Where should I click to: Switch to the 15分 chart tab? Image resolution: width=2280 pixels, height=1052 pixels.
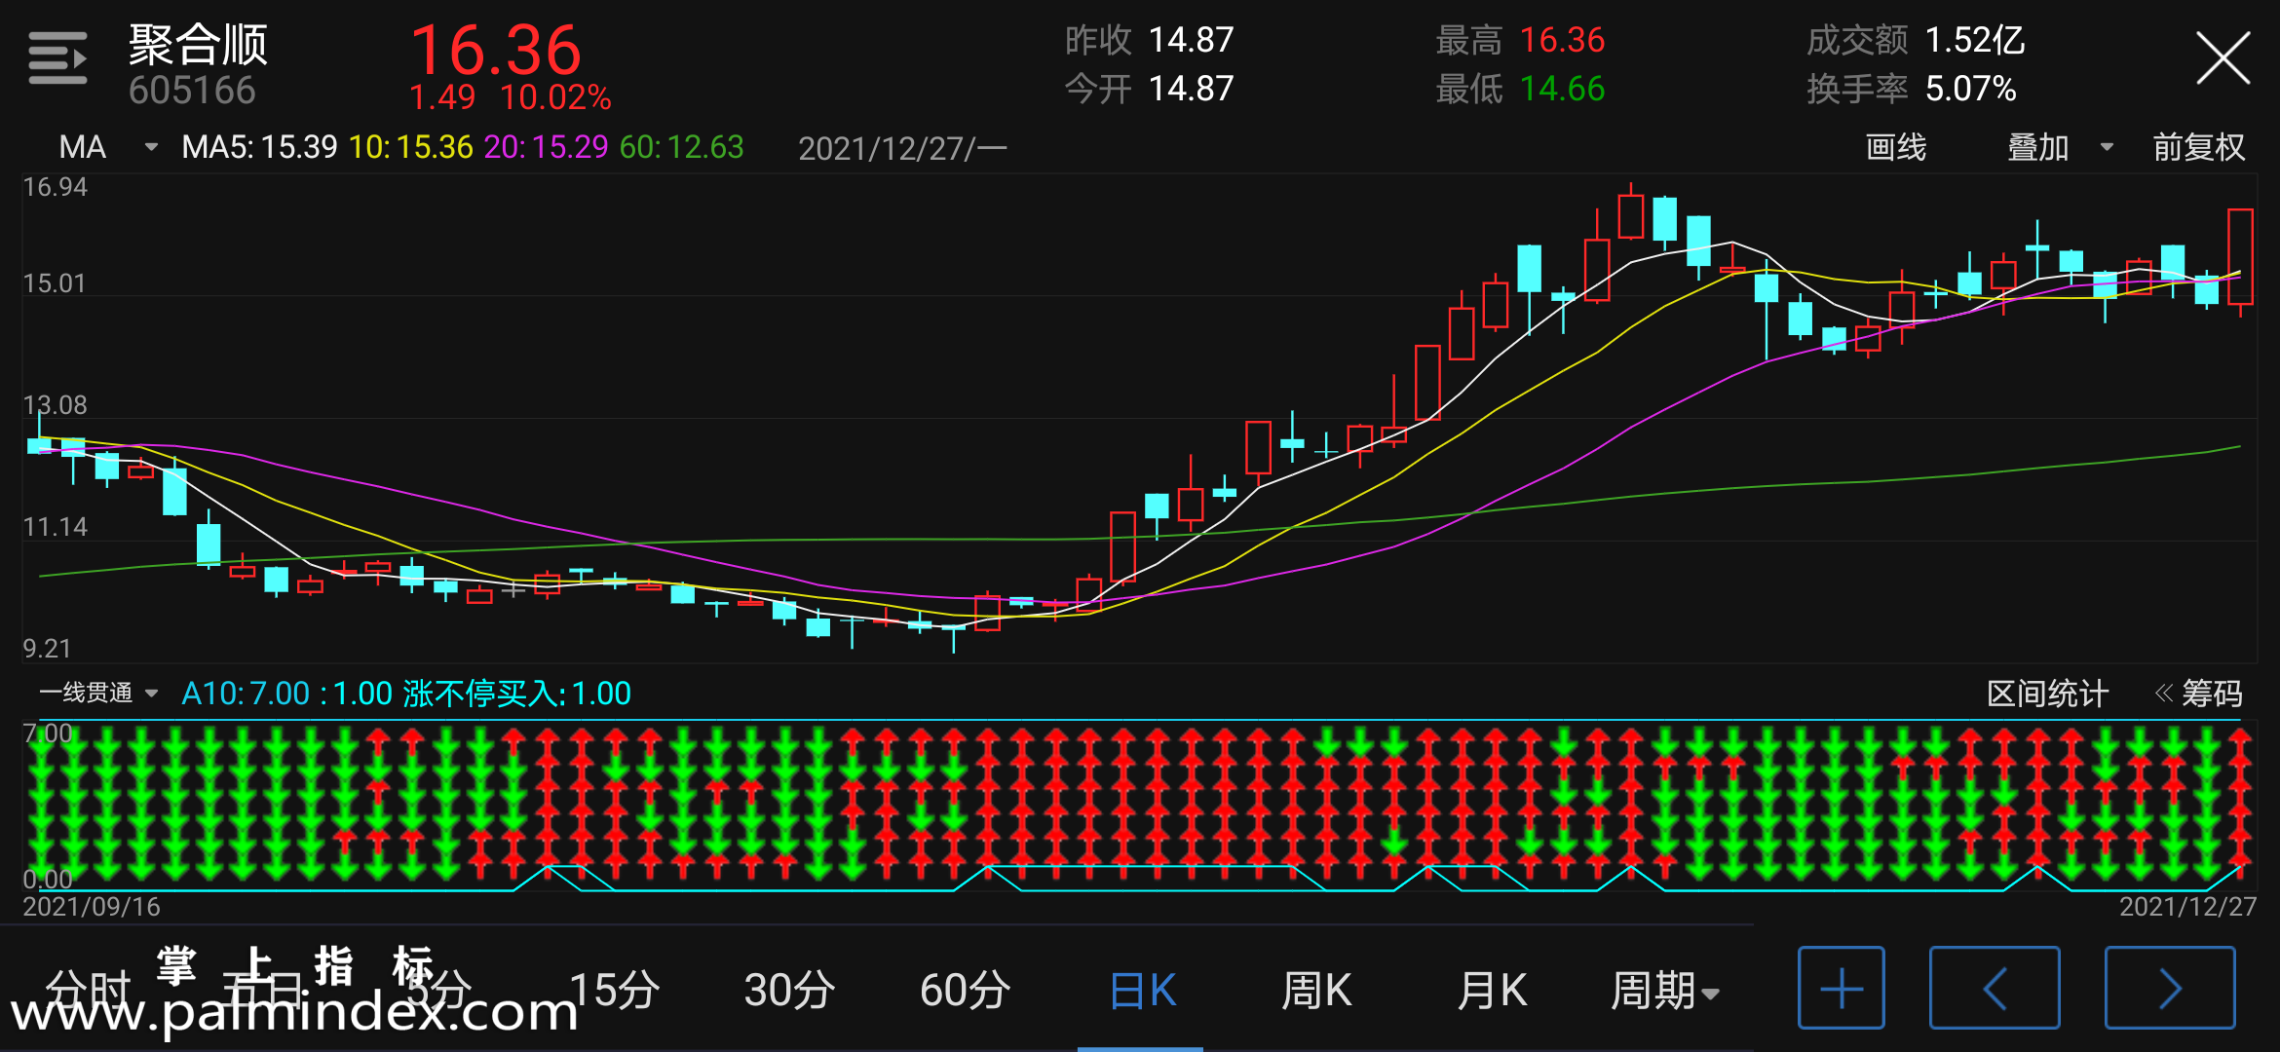[614, 991]
